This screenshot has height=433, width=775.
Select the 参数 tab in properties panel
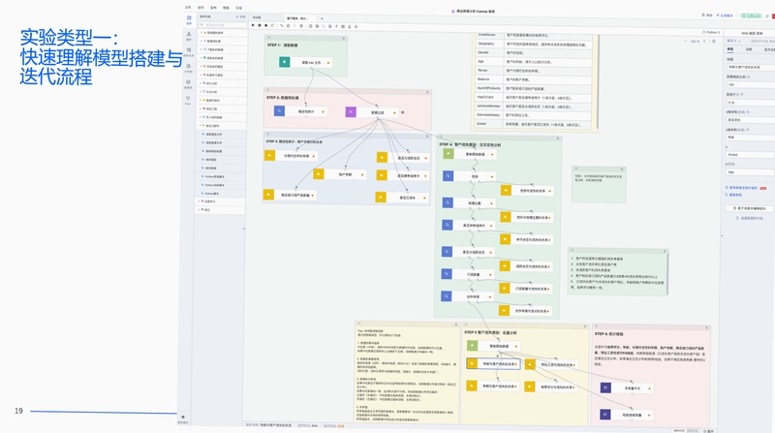point(730,49)
